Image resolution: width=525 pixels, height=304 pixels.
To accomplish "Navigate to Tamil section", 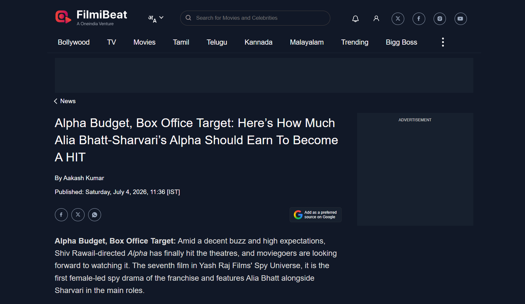I will [x=181, y=42].
